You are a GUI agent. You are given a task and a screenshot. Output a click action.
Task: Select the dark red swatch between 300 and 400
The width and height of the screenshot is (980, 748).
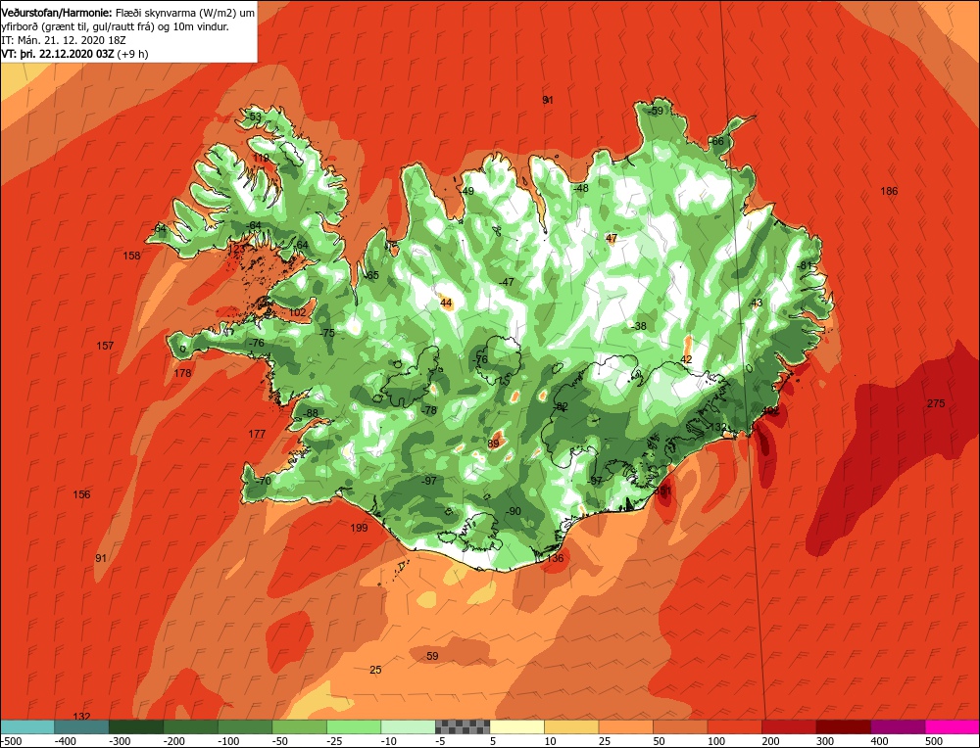tap(843, 726)
